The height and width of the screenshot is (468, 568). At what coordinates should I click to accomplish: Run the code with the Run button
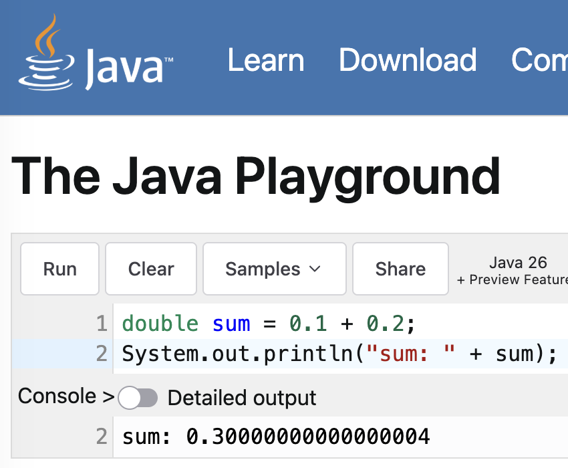pos(59,269)
